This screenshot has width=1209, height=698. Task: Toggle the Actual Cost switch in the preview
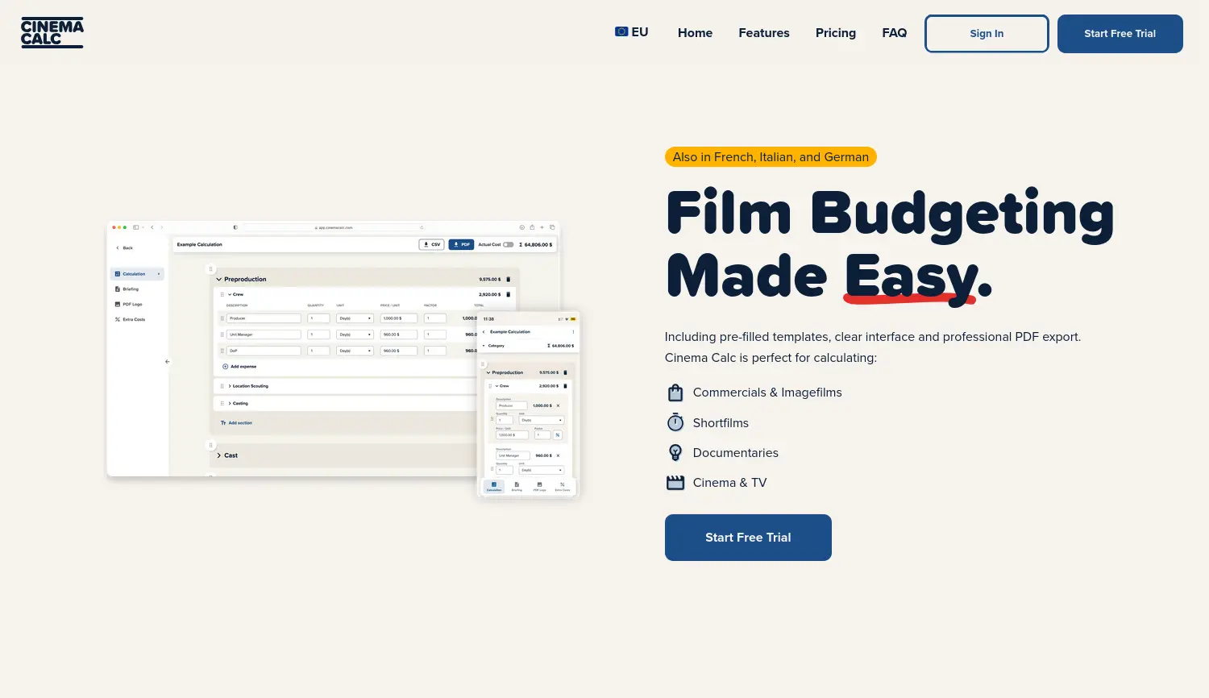(509, 244)
